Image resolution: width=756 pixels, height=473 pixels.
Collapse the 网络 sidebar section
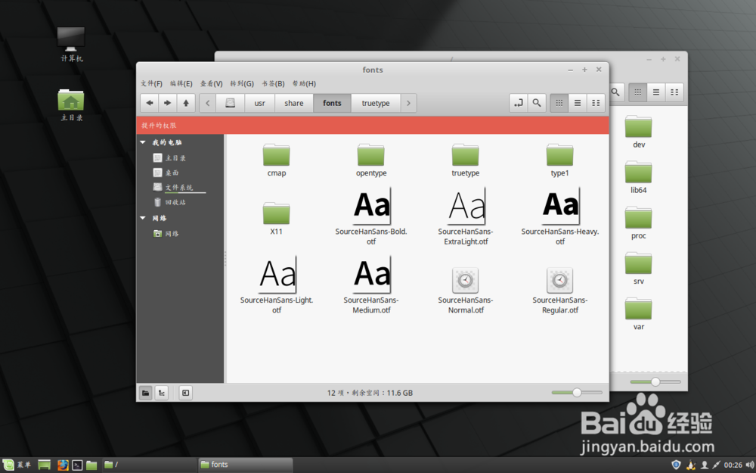coord(143,218)
